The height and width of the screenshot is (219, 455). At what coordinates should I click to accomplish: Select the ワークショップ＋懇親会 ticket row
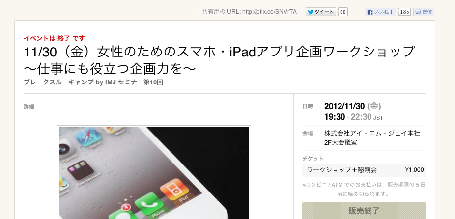364,170
